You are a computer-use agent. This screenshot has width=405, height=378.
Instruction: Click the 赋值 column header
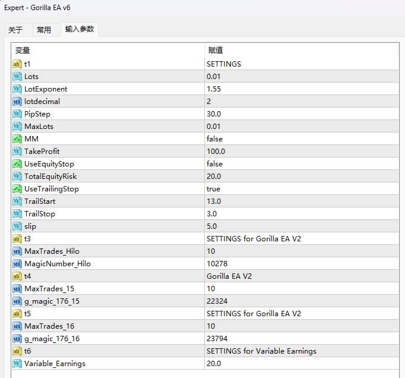300,51
